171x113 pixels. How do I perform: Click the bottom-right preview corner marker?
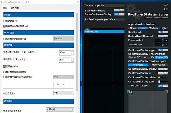[167, 91]
